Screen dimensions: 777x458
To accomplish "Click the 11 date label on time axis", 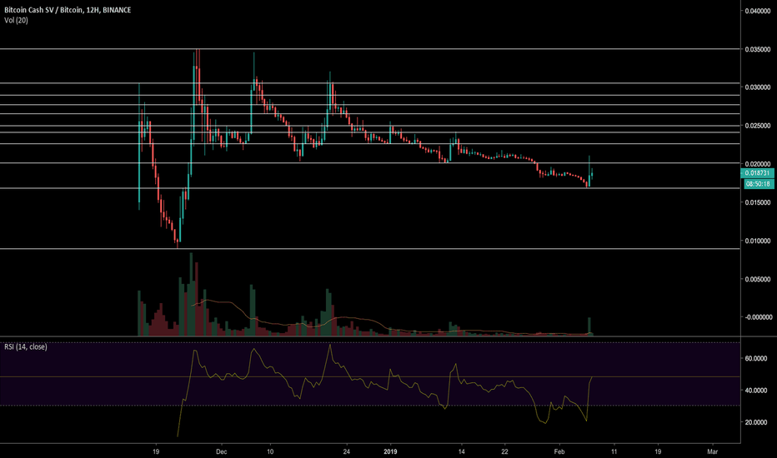I will point(614,451).
